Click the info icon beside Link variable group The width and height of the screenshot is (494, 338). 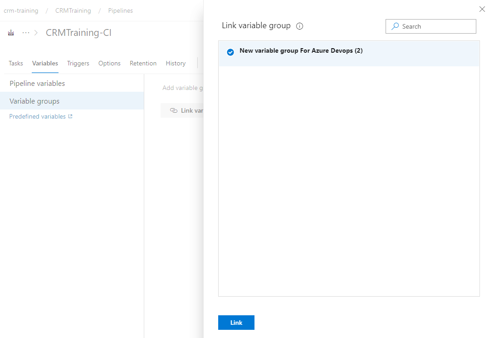[x=299, y=26]
